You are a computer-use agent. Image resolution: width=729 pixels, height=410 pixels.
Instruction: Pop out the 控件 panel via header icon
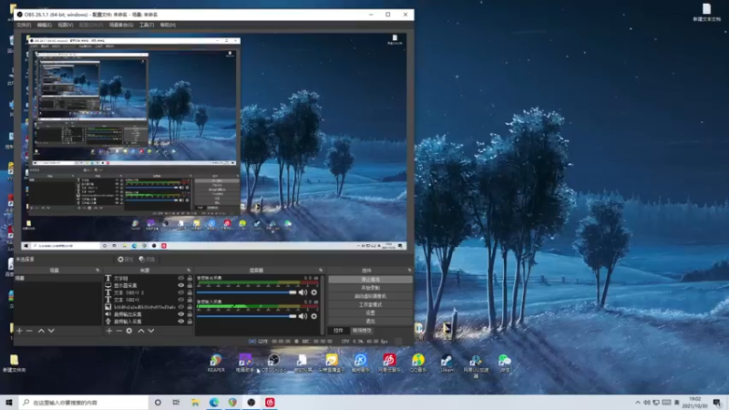pyautogui.click(x=409, y=270)
